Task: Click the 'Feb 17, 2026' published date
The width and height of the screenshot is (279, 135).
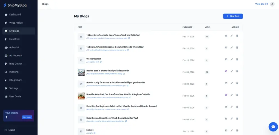Action: 189,37
